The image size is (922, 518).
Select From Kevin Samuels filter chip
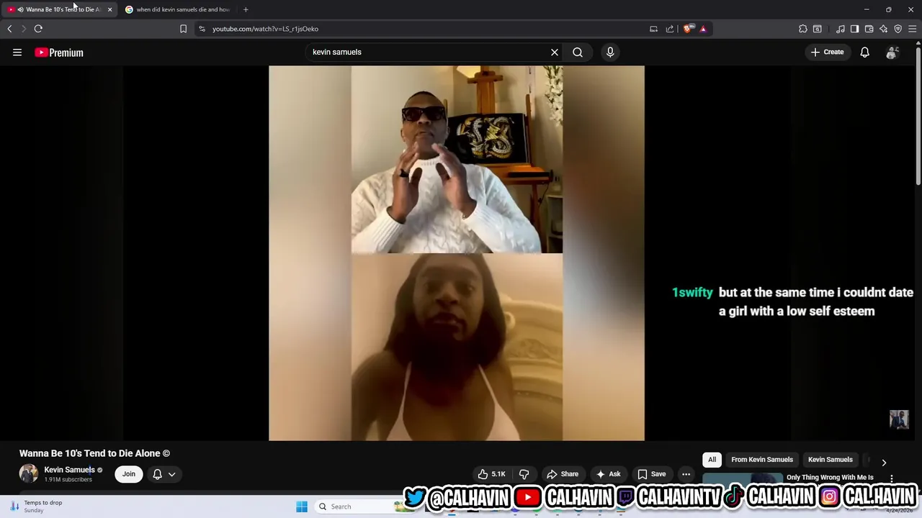(x=762, y=460)
